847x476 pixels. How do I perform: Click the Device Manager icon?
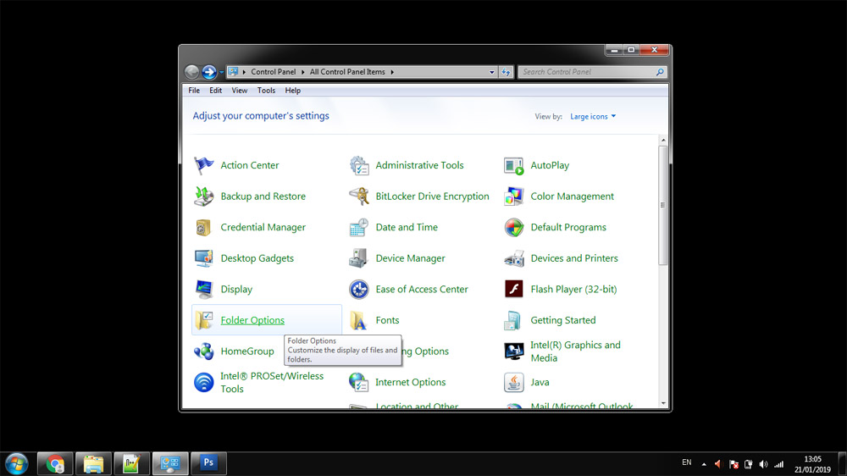click(x=359, y=258)
